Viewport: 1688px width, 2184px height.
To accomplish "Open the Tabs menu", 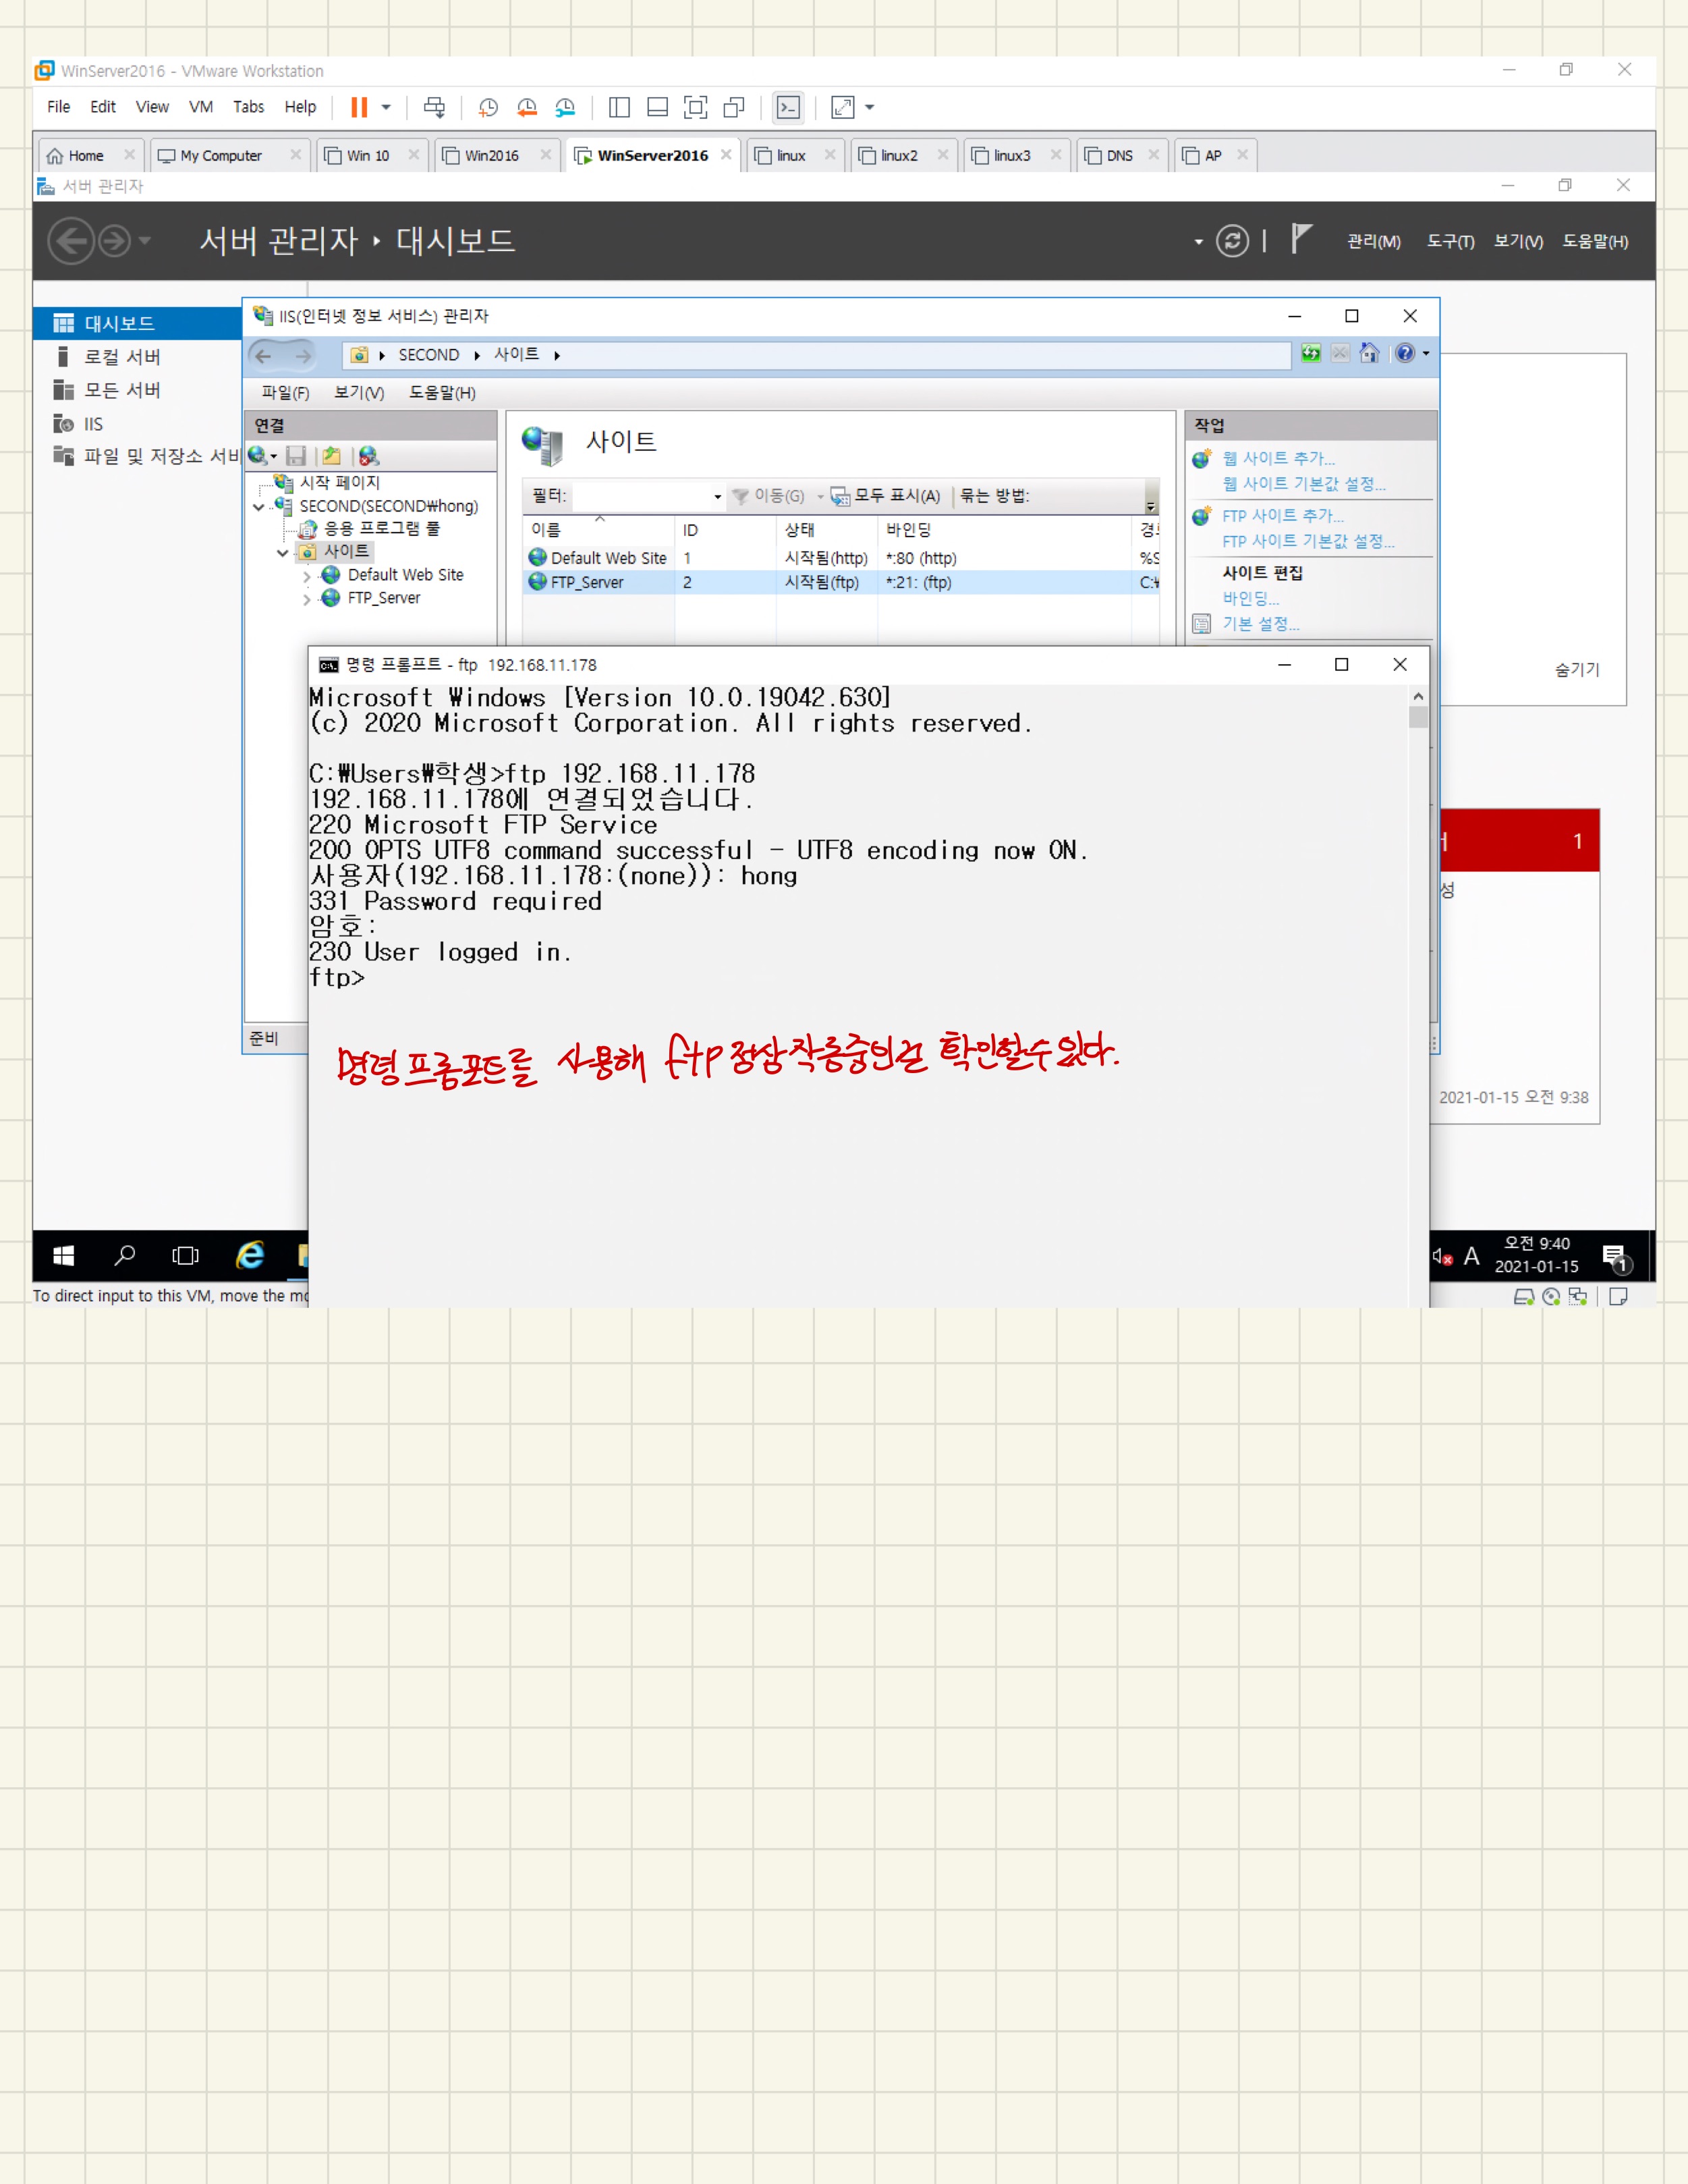I will pos(249,107).
